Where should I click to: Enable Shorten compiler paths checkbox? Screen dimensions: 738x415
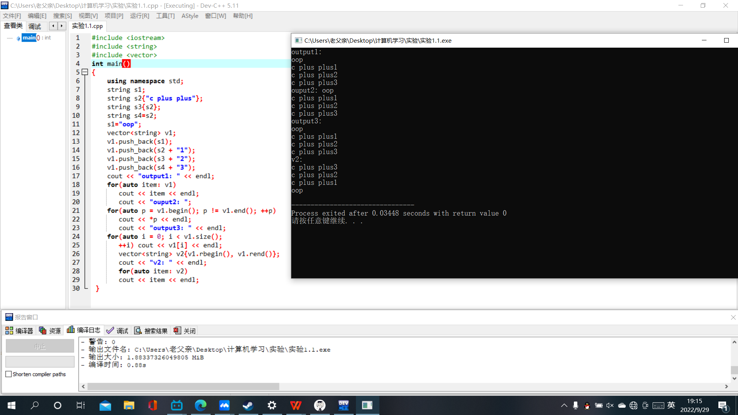click(9, 374)
